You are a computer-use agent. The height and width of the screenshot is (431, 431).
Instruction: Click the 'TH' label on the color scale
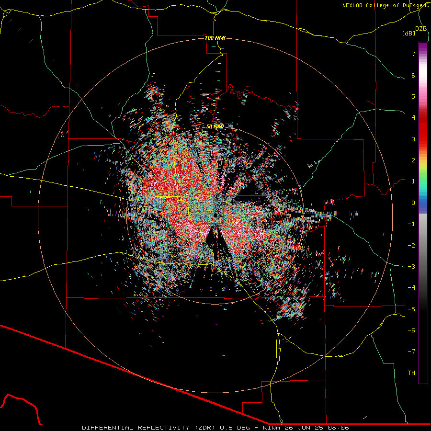pos(411,373)
